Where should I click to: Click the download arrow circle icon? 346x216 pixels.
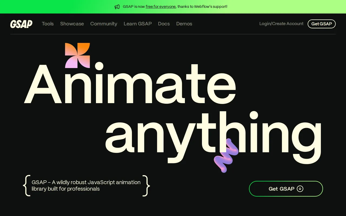(300, 189)
